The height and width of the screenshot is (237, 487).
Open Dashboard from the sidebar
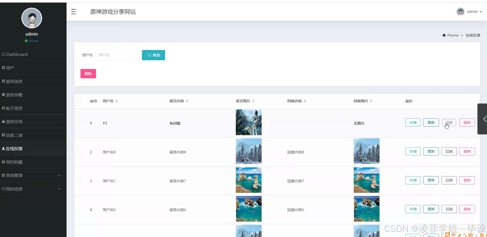33,54
